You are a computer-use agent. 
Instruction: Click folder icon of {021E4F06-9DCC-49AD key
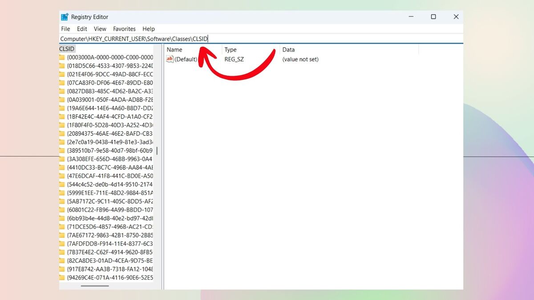tap(62, 74)
